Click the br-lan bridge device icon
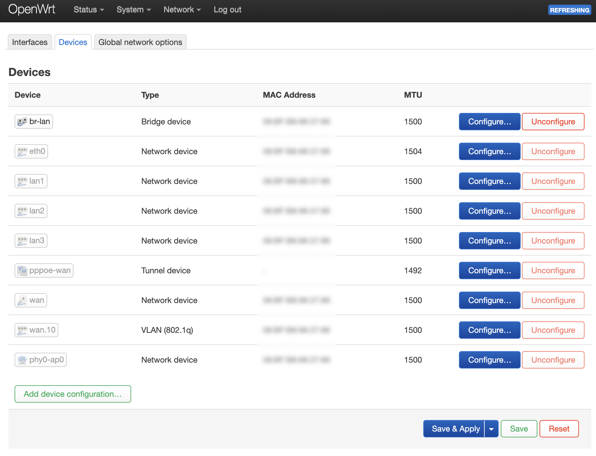 [x=22, y=122]
